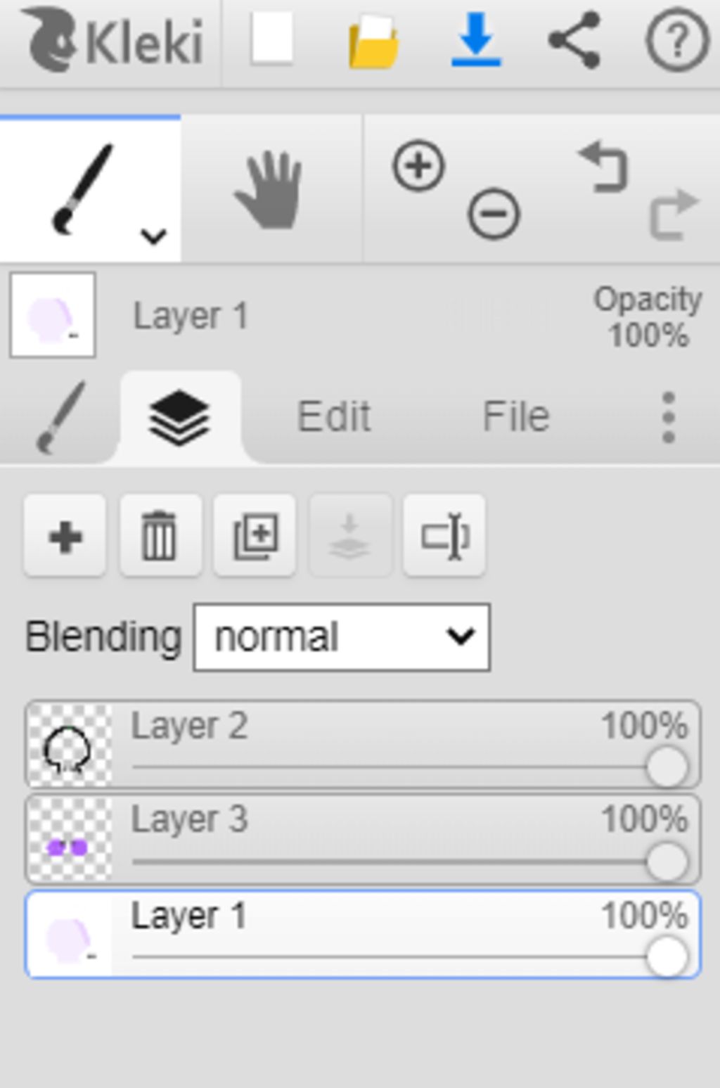This screenshot has height=1088, width=720.
Task: Select the Brush tool
Action: pos(83,188)
